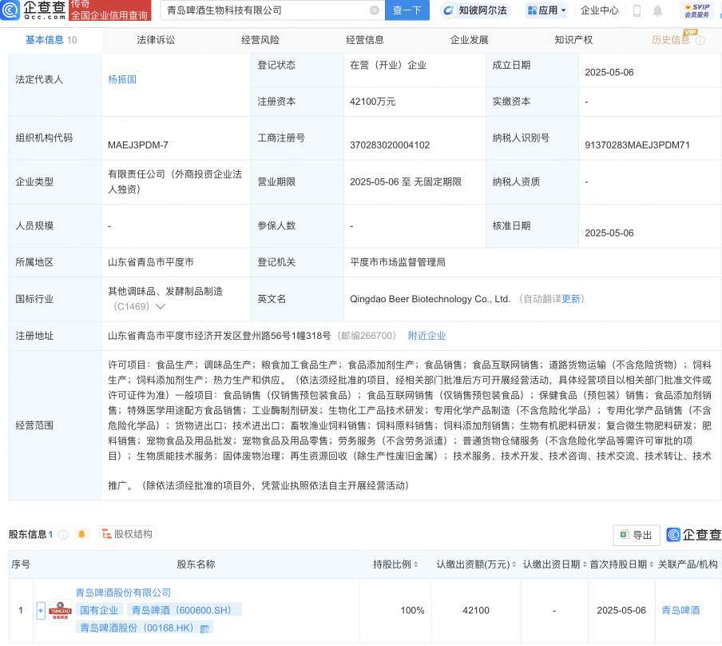The image size is (722, 646).
Task: Click the 查一下 search button
Action: click(407, 10)
